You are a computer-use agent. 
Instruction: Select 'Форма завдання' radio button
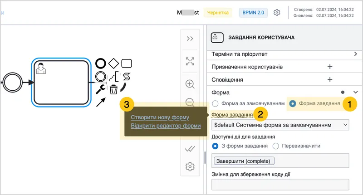tap(293, 103)
